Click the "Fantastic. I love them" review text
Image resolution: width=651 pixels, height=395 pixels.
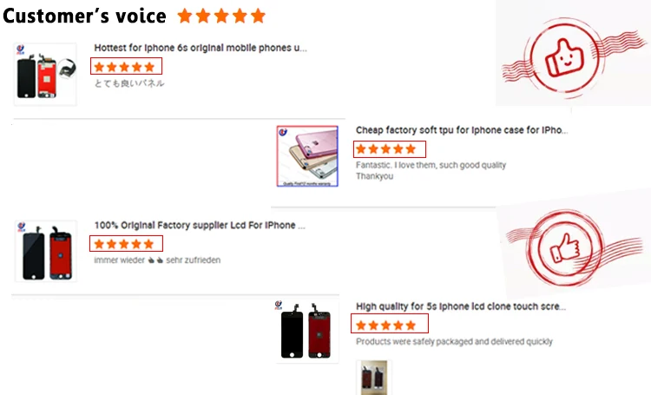click(x=431, y=165)
